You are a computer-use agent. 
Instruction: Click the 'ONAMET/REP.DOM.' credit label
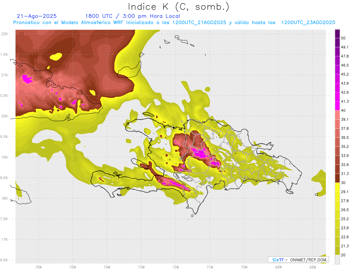tap(309, 260)
